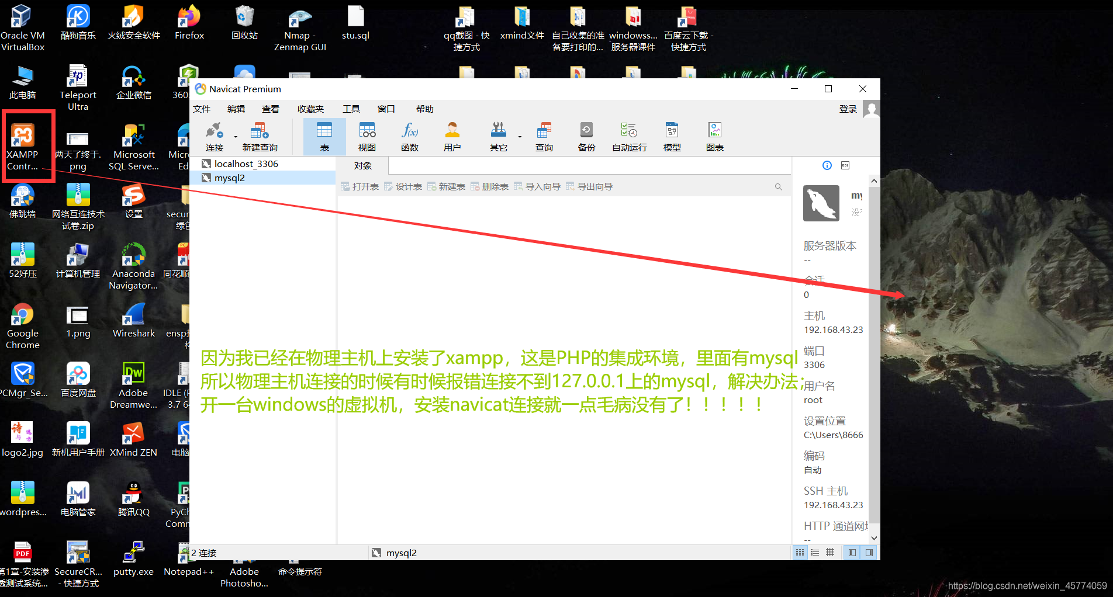Open the 窗口 menu
This screenshot has width=1113, height=597.
pos(386,109)
